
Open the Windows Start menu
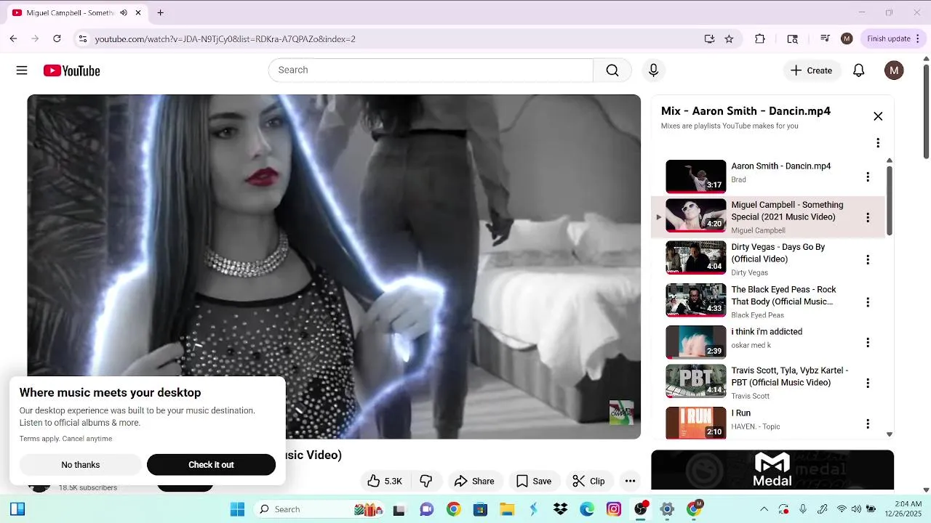coord(237,509)
